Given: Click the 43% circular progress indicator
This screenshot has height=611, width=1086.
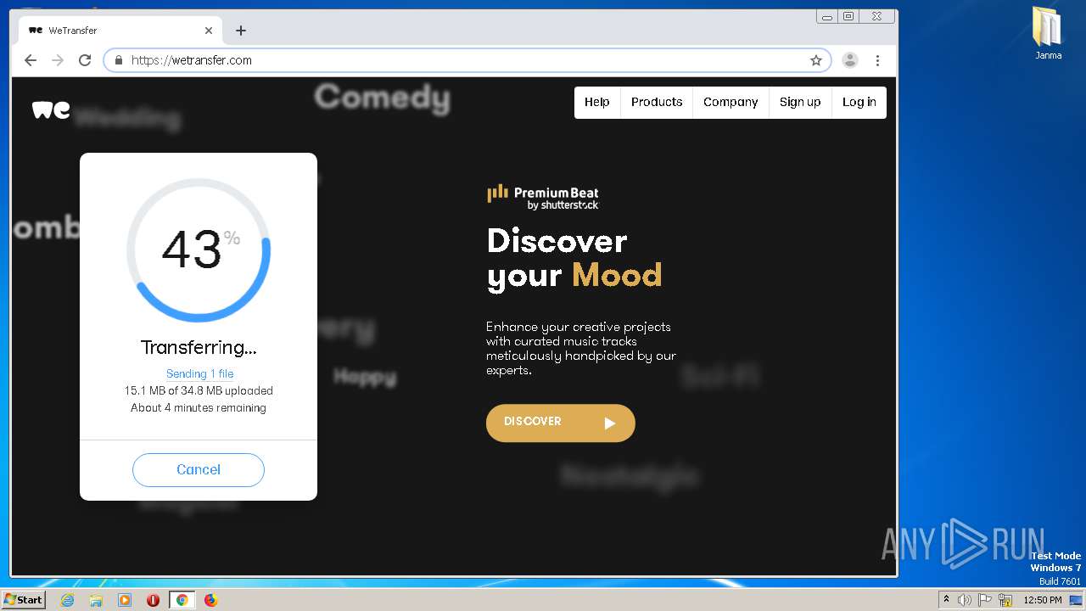Looking at the screenshot, I should [x=199, y=249].
